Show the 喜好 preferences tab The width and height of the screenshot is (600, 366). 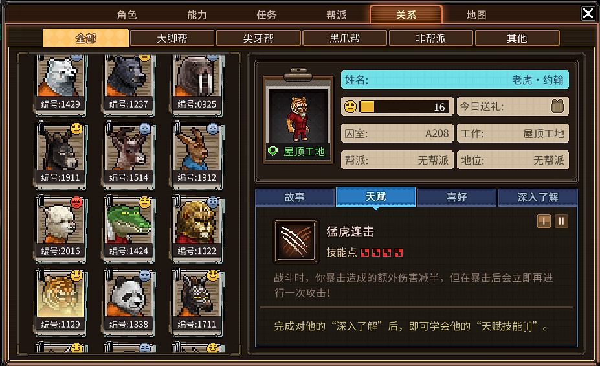(x=457, y=197)
